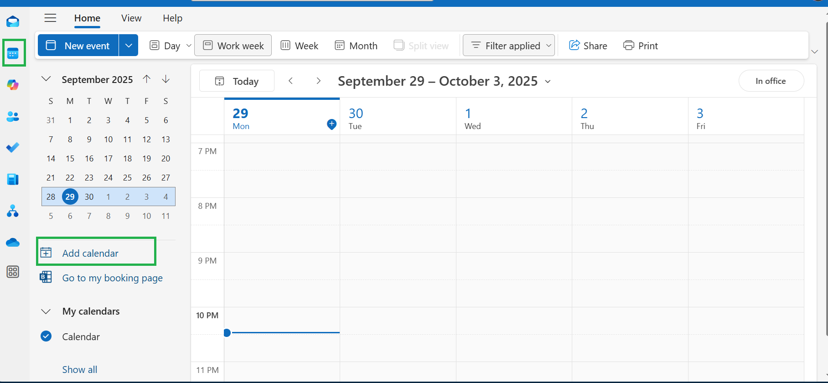Expand the New event dropdown arrow

129,46
